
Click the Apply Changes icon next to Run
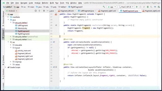[140, 7]
